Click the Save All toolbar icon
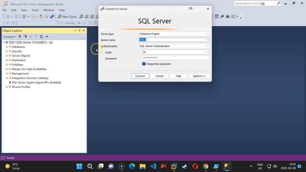This screenshot has width=306, height=172. point(52,17)
